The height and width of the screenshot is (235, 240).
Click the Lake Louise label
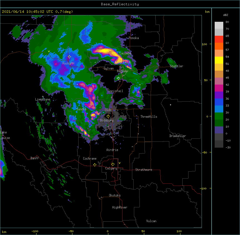[x=5, y=135]
